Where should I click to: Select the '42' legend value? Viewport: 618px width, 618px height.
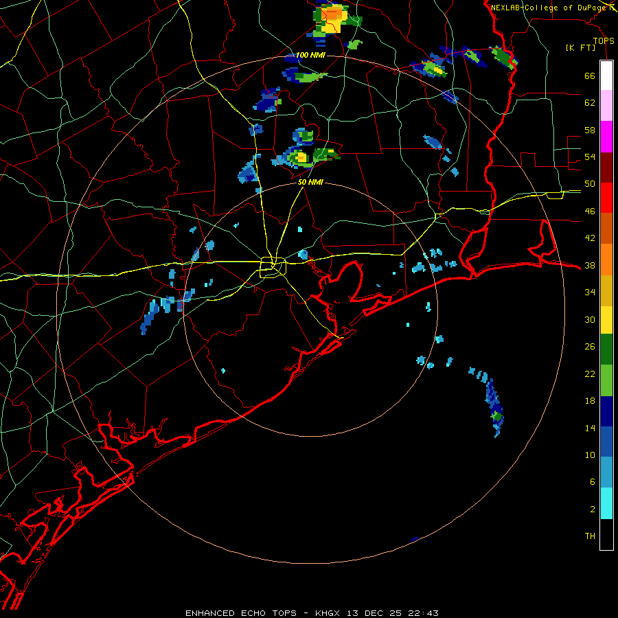point(590,238)
